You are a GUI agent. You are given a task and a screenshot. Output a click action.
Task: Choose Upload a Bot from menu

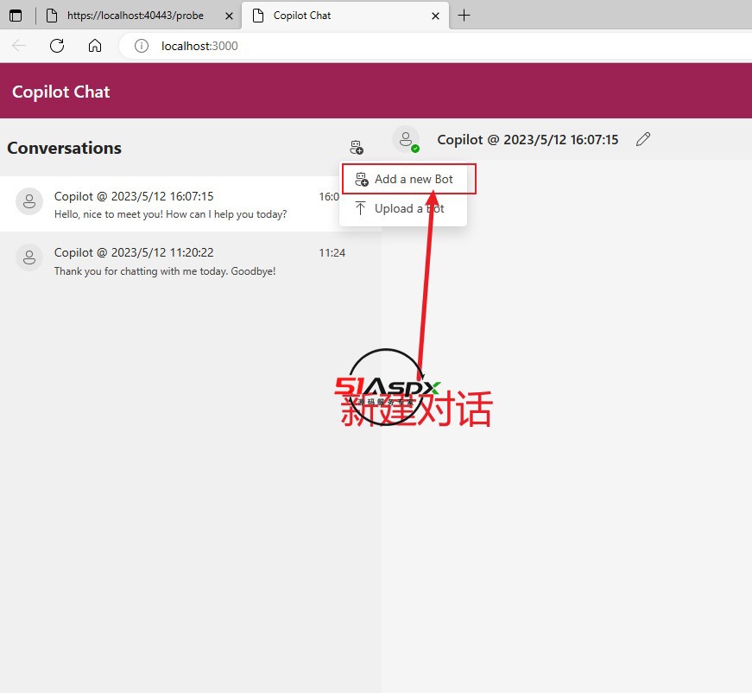pyautogui.click(x=403, y=209)
